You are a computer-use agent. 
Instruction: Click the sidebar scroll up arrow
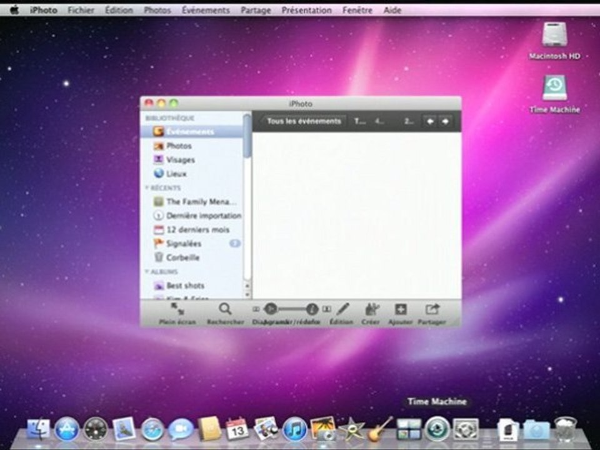[x=247, y=286]
